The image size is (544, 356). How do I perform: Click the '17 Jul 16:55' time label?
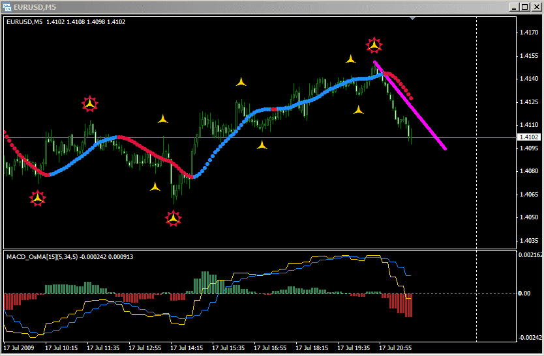click(270, 348)
